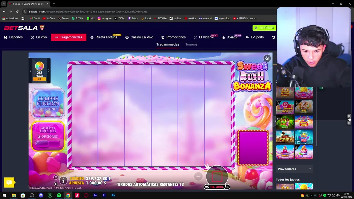Screen dimensions: 354x199
Task: Reload the page
Action: 17,12
